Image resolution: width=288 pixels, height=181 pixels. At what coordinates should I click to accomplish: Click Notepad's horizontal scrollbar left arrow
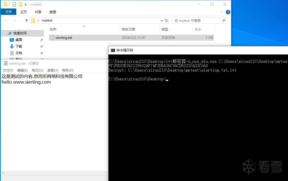pos(3,173)
